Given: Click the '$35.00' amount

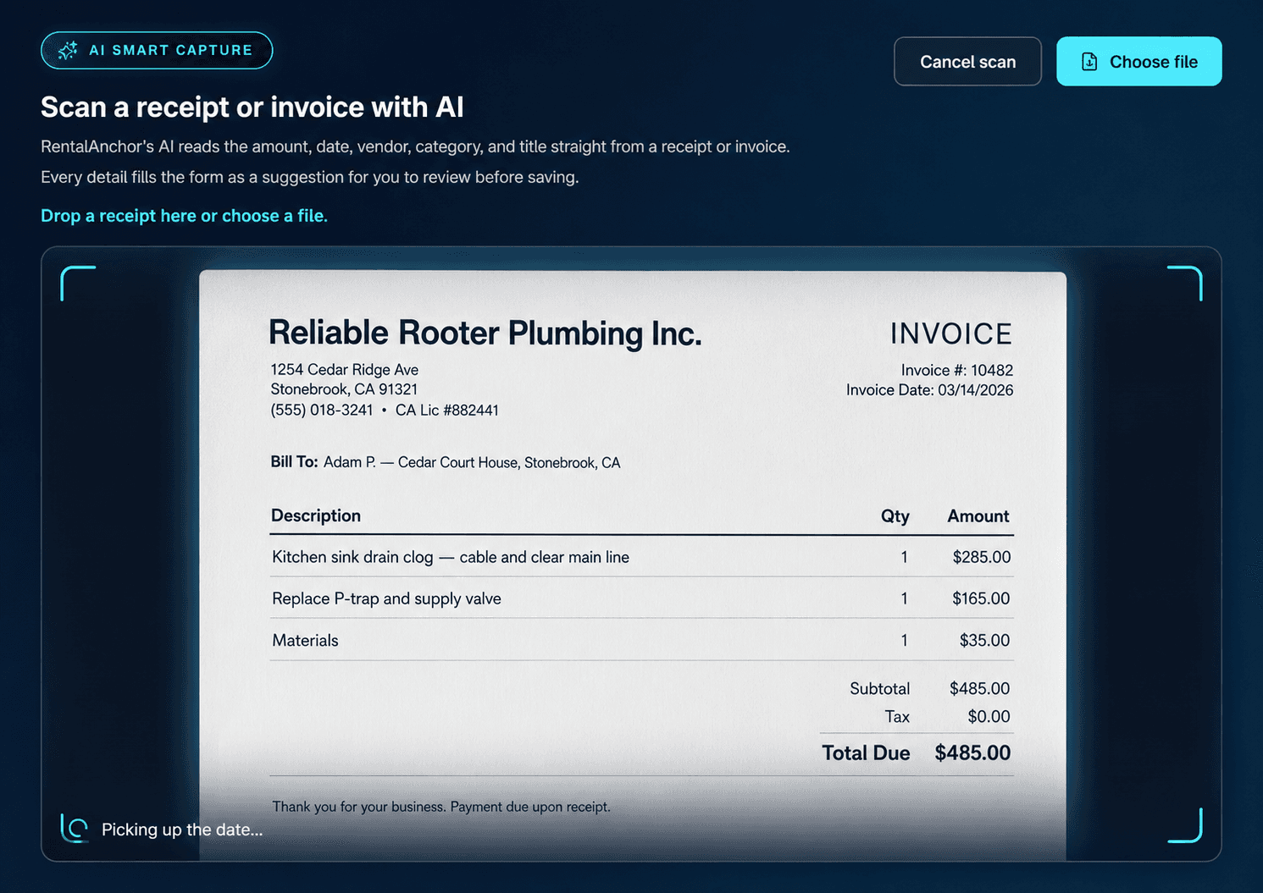Looking at the screenshot, I should (x=984, y=641).
